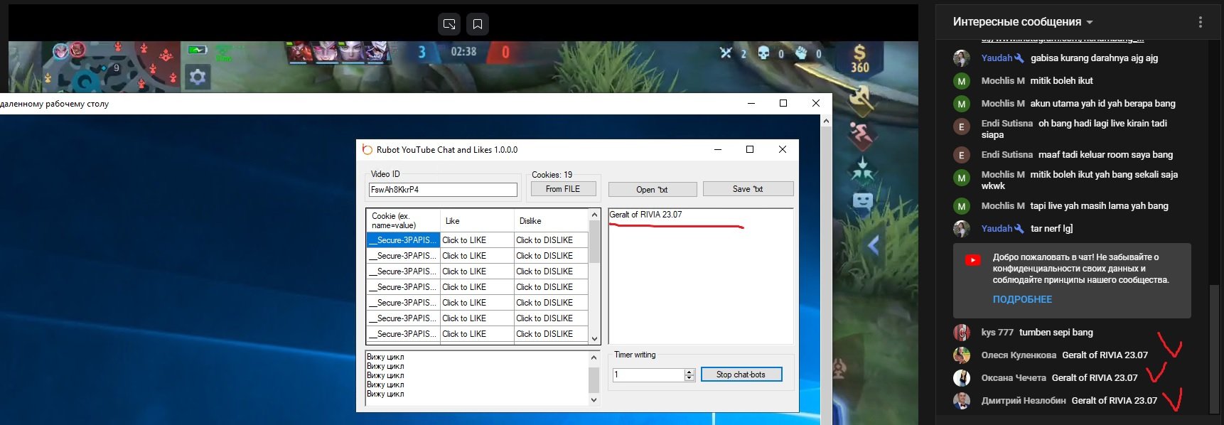Expand the Интересные сообщения chat filter dropdown
The height and width of the screenshot is (425, 1224).
[1090, 22]
